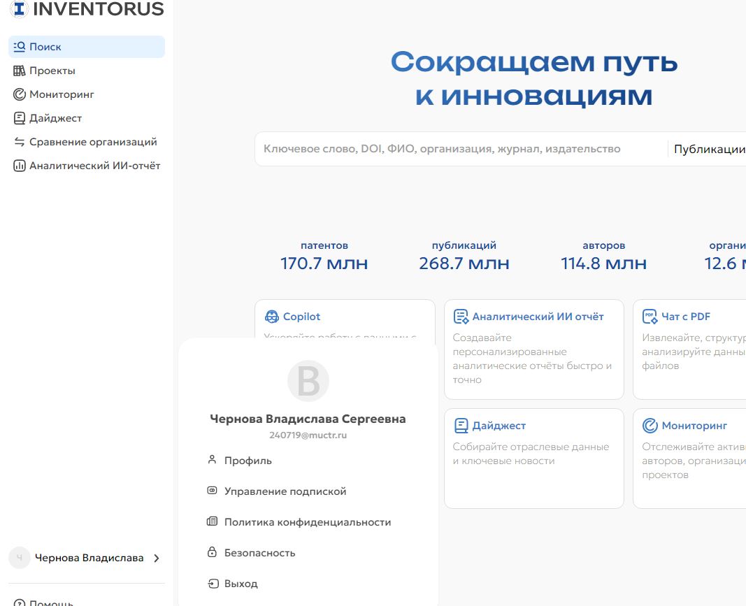
Task: Click the user avatar with letter B
Action: pyautogui.click(x=308, y=382)
